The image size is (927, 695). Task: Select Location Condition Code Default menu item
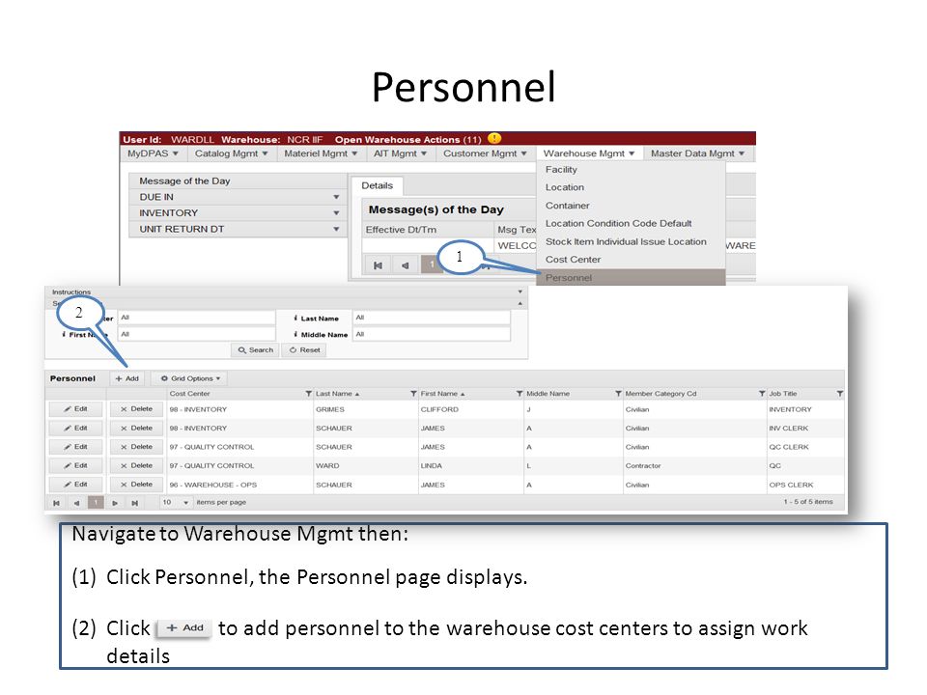631,223
